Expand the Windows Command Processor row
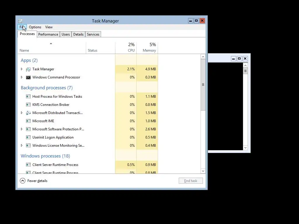The width and height of the screenshot is (299, 224). click(x=22, y=77)
